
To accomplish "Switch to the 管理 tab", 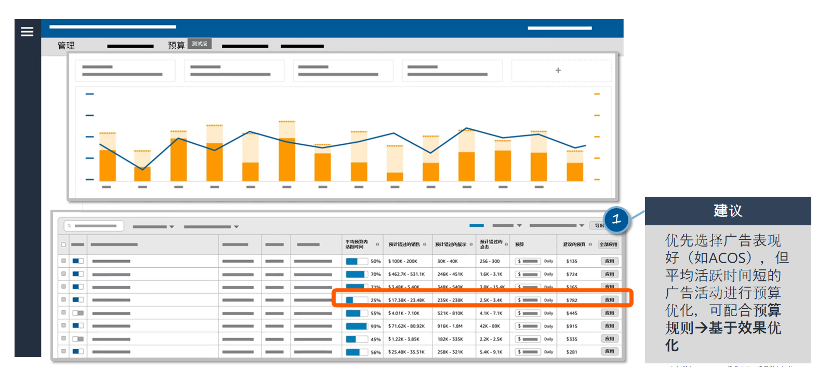I will [x=66, y=46].
